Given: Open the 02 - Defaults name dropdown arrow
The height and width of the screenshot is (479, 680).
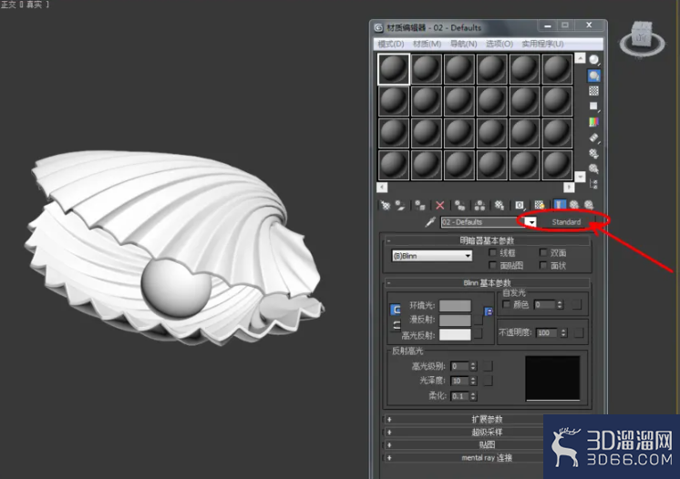Looking at the screenshot, I should (x=531, y=222).
